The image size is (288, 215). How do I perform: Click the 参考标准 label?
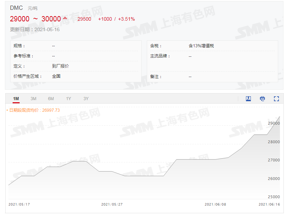click(x=23, y=56)
